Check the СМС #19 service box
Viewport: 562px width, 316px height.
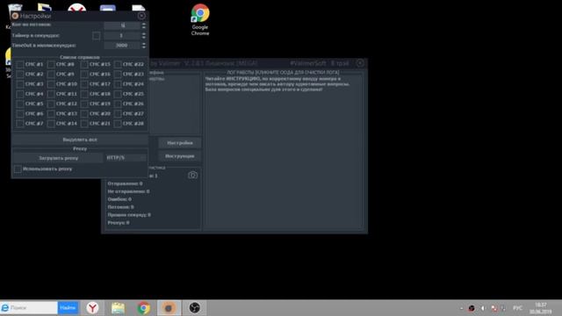coord(84,104)
